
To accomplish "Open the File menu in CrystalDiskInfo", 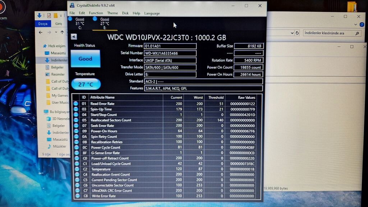I will (72, 13).
